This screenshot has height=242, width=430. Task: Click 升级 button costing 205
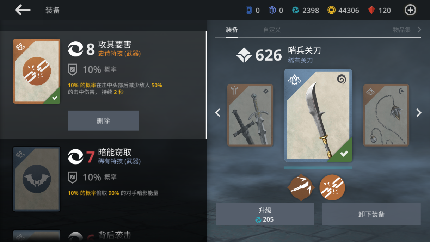coord(265,214)
